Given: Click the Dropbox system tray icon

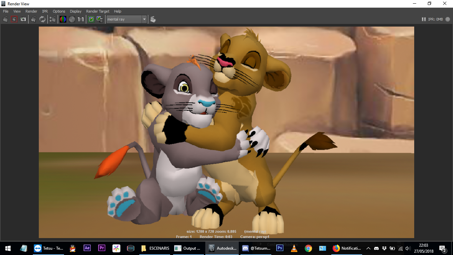Looking at the screenshot, I should pos(384,248).
